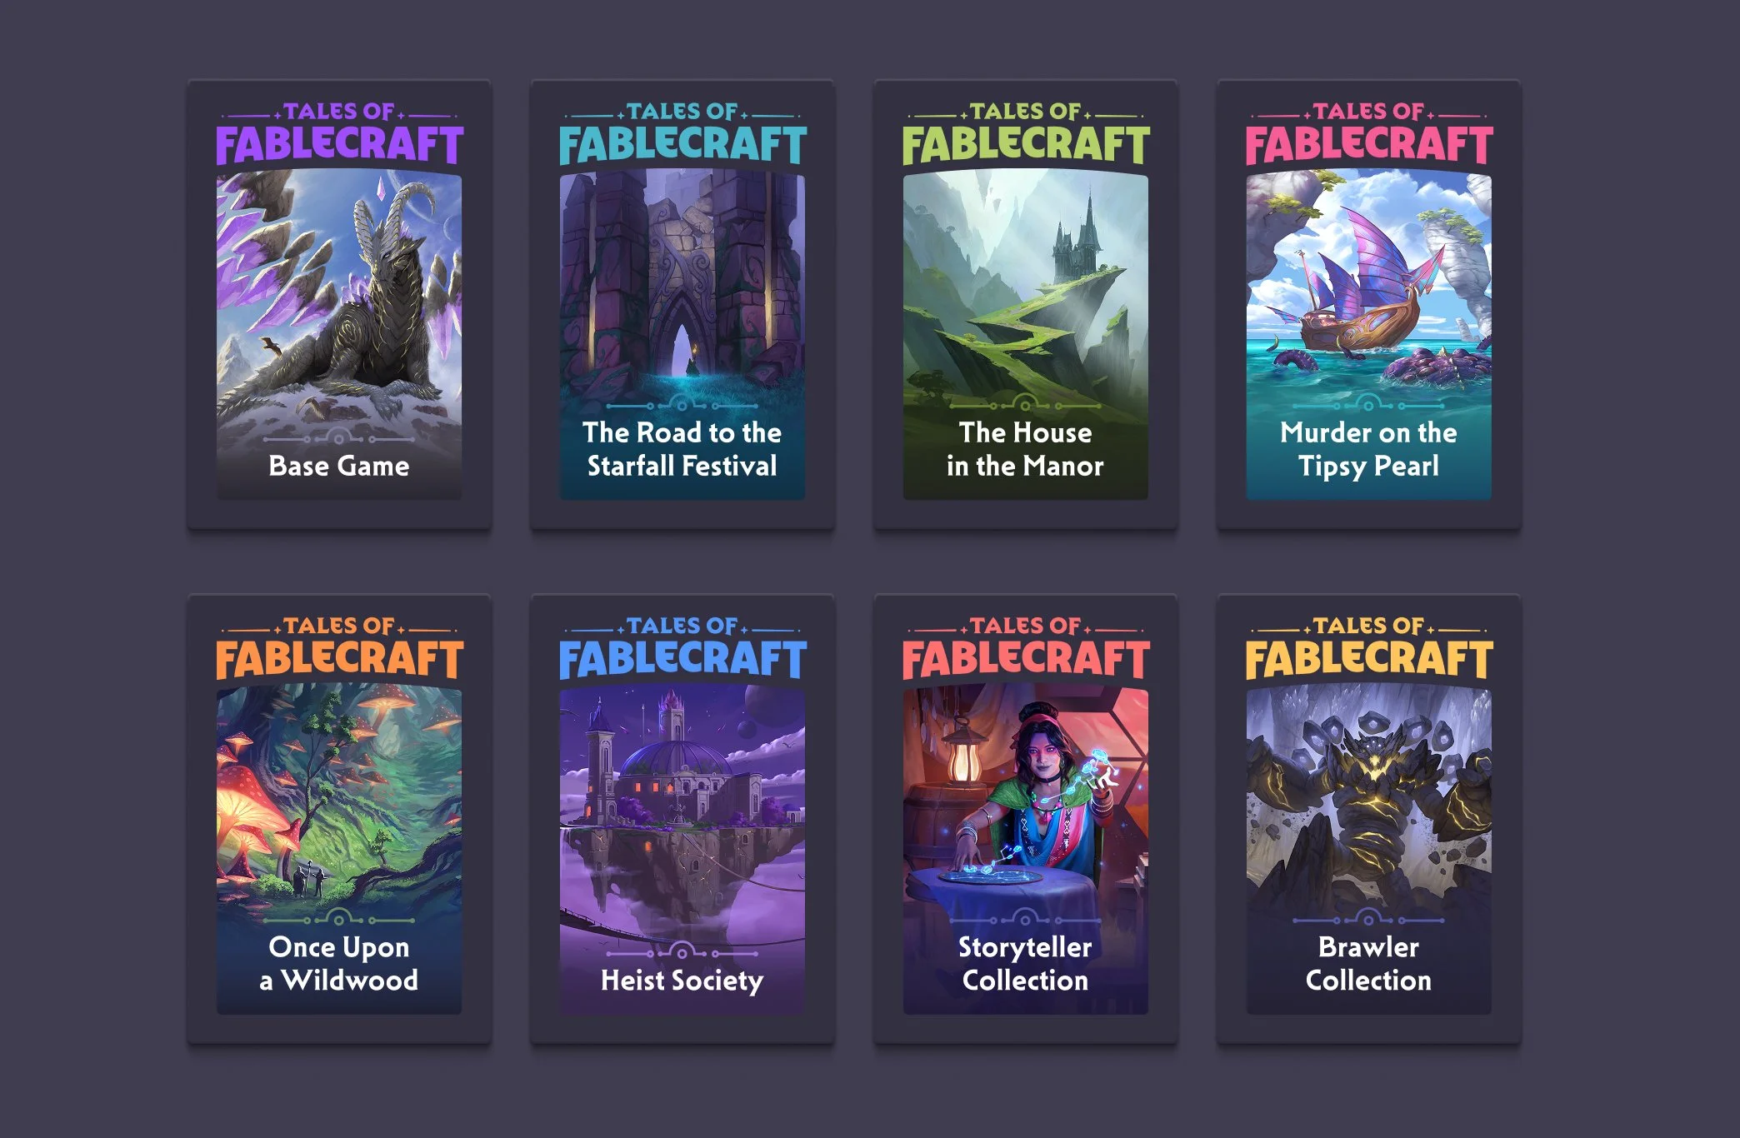Screen dimensions: 1740x1138
Task: Open the Base Game card
Action: click(339, 304)
